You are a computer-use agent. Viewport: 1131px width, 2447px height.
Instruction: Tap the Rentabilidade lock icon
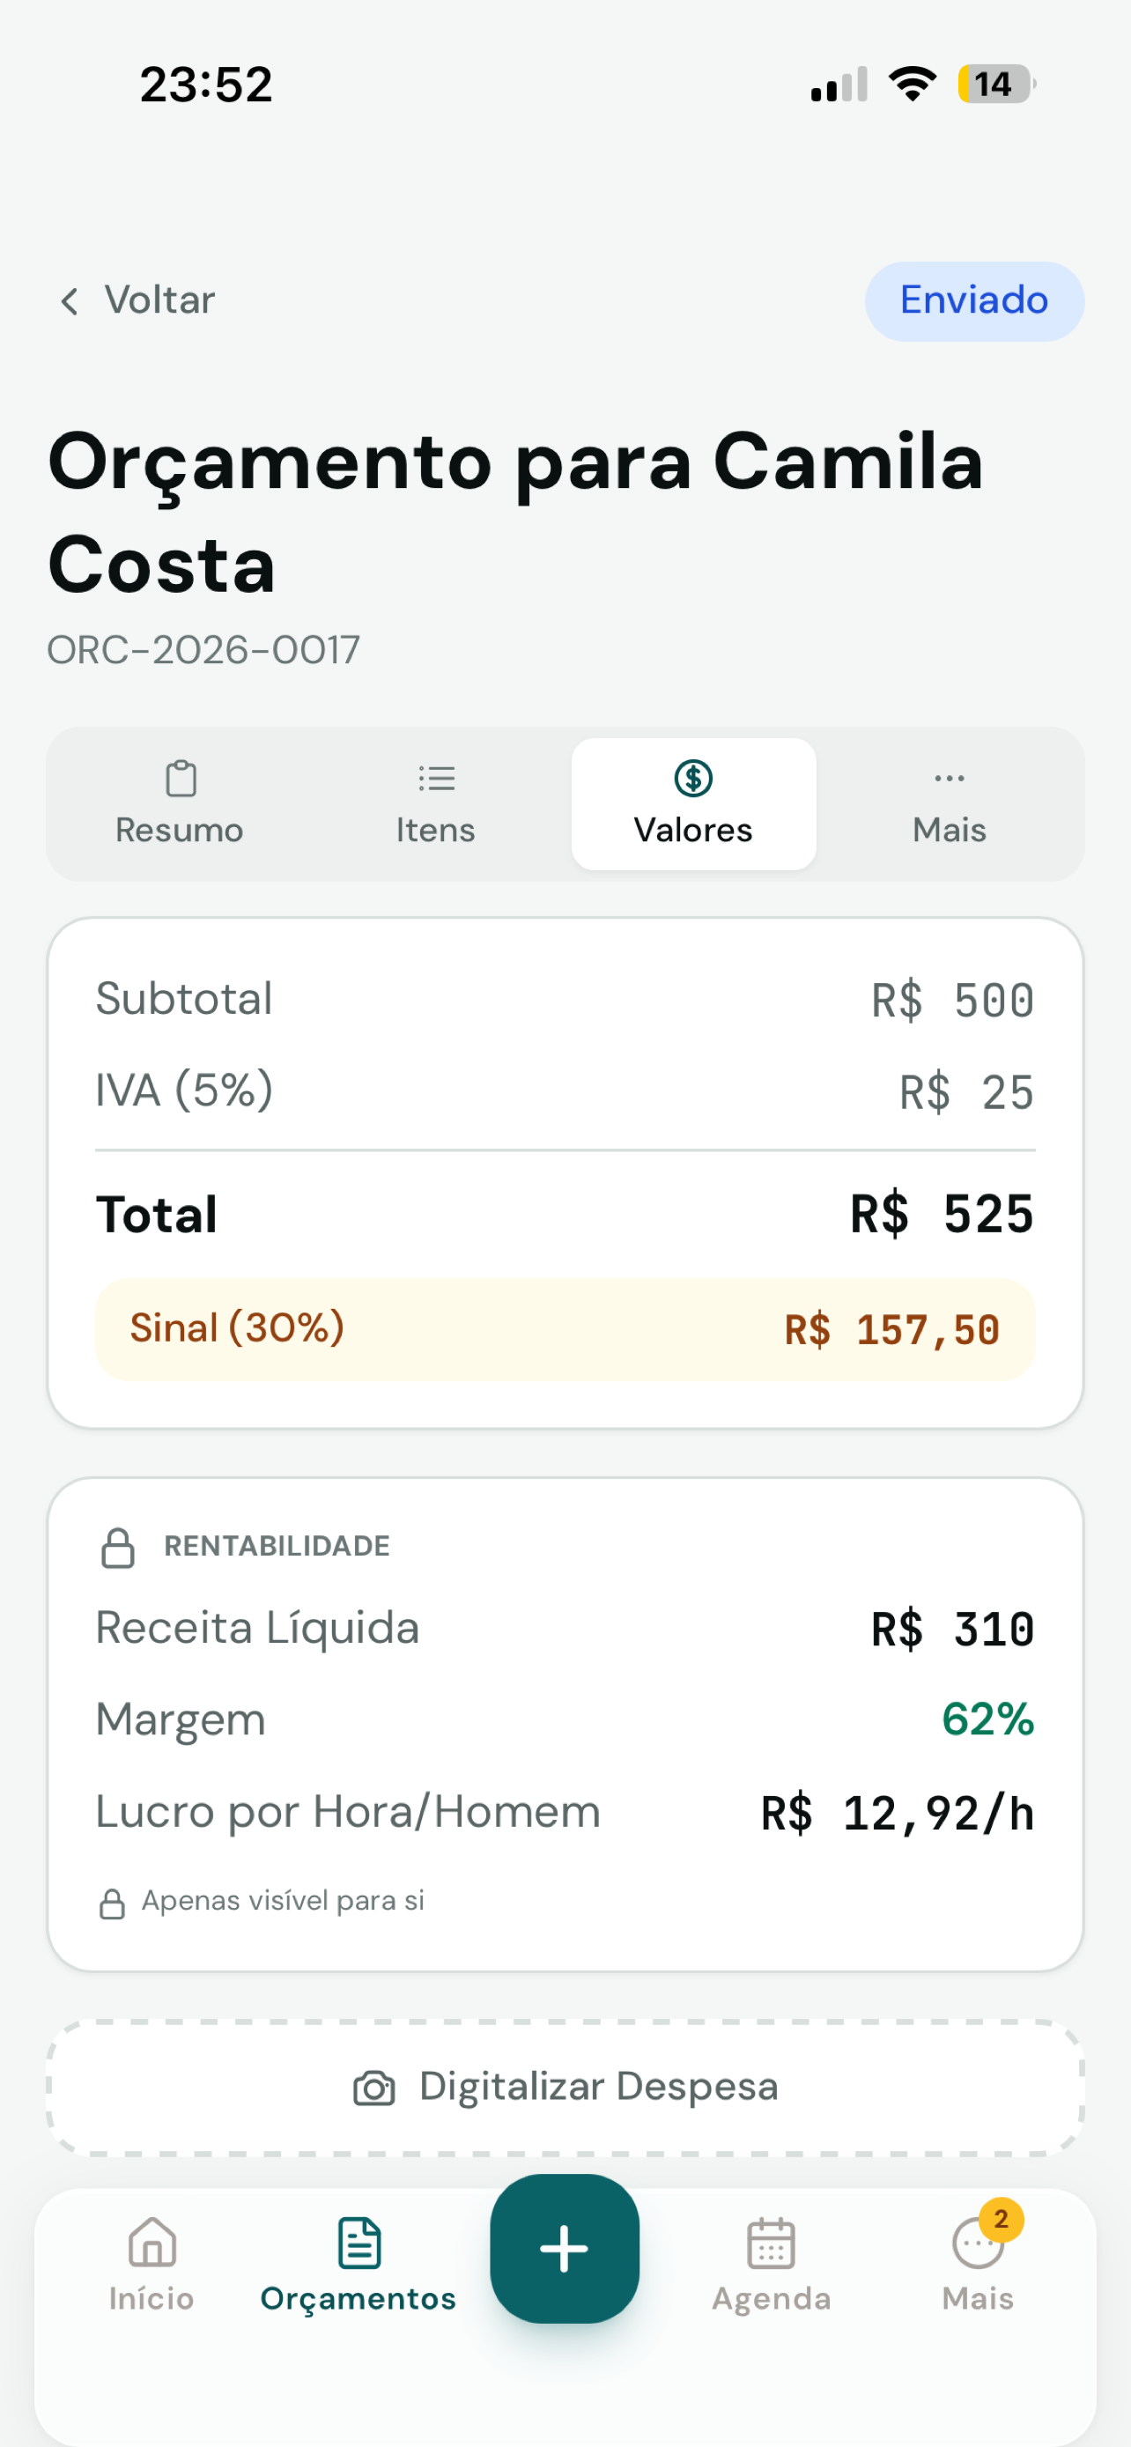coord(118,1548)
